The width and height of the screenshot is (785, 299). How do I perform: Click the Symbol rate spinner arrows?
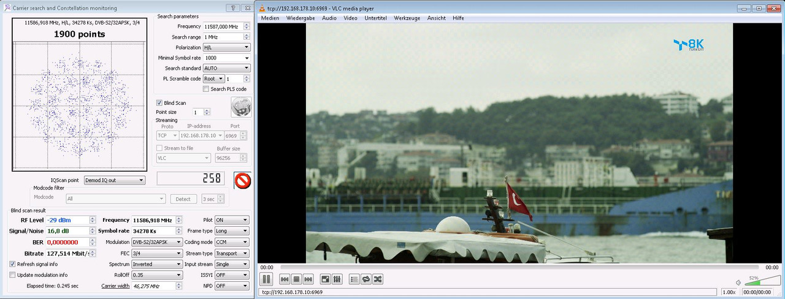tap(180, 231)
